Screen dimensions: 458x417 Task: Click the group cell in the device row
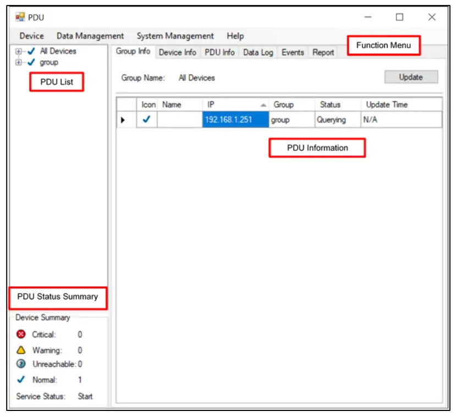292,120
